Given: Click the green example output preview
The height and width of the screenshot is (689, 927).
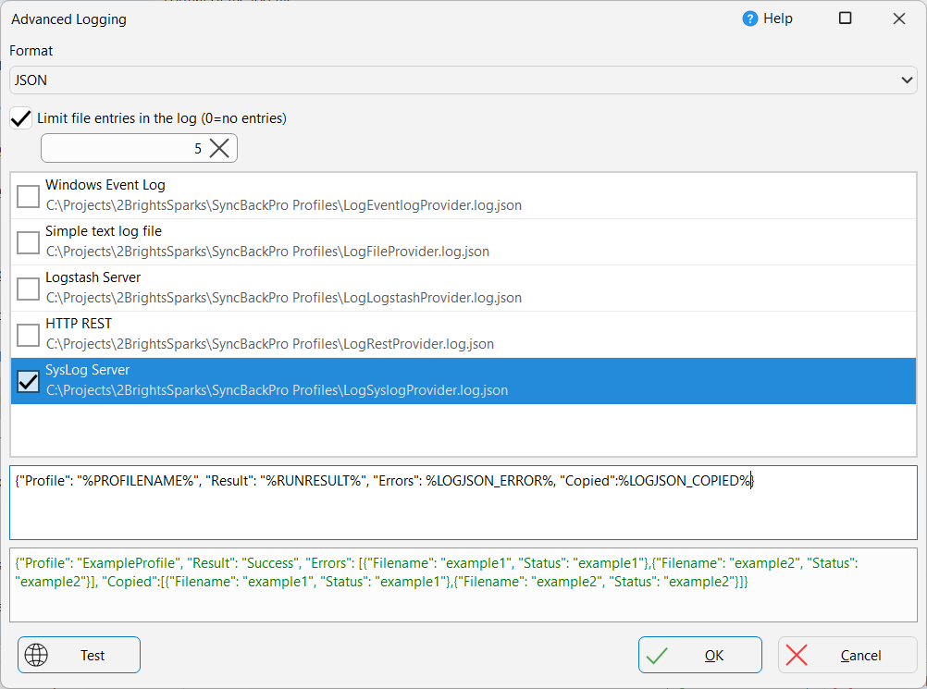Looking at the screenshot, I should (x=463, y=585).
